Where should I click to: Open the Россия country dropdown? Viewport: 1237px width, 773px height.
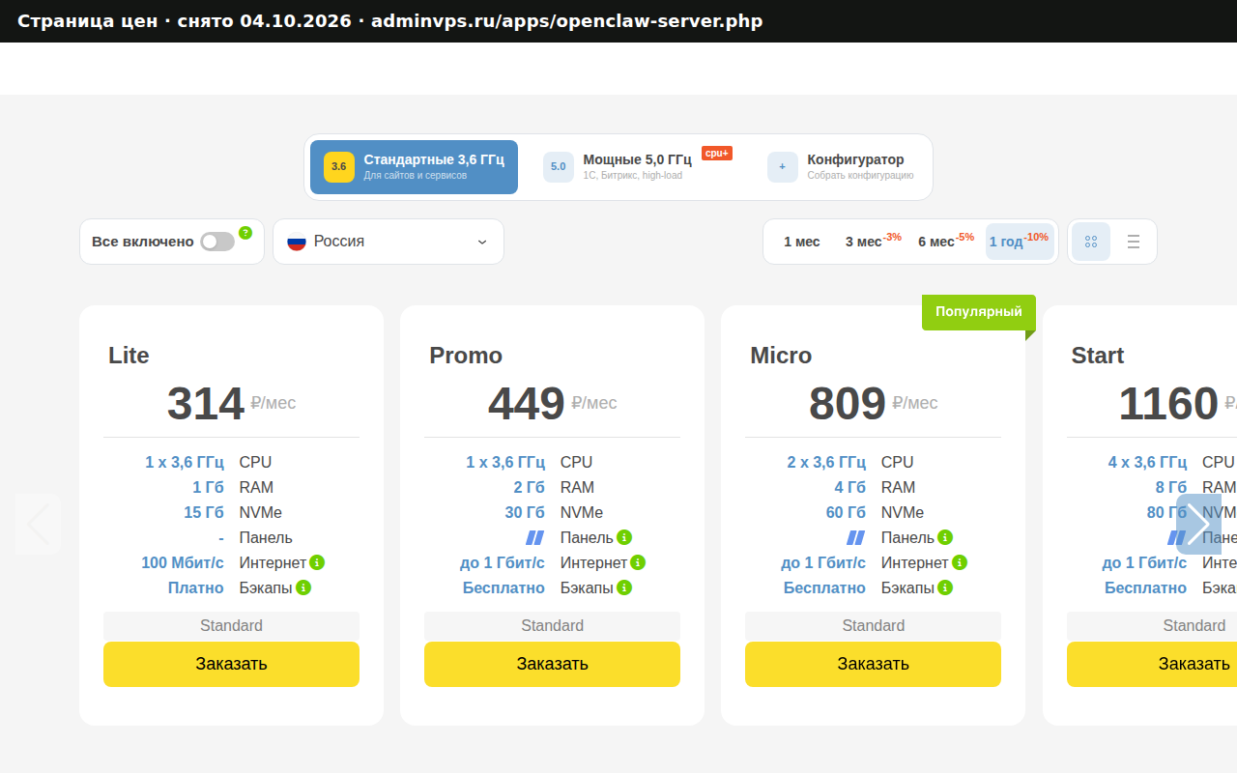388,242
